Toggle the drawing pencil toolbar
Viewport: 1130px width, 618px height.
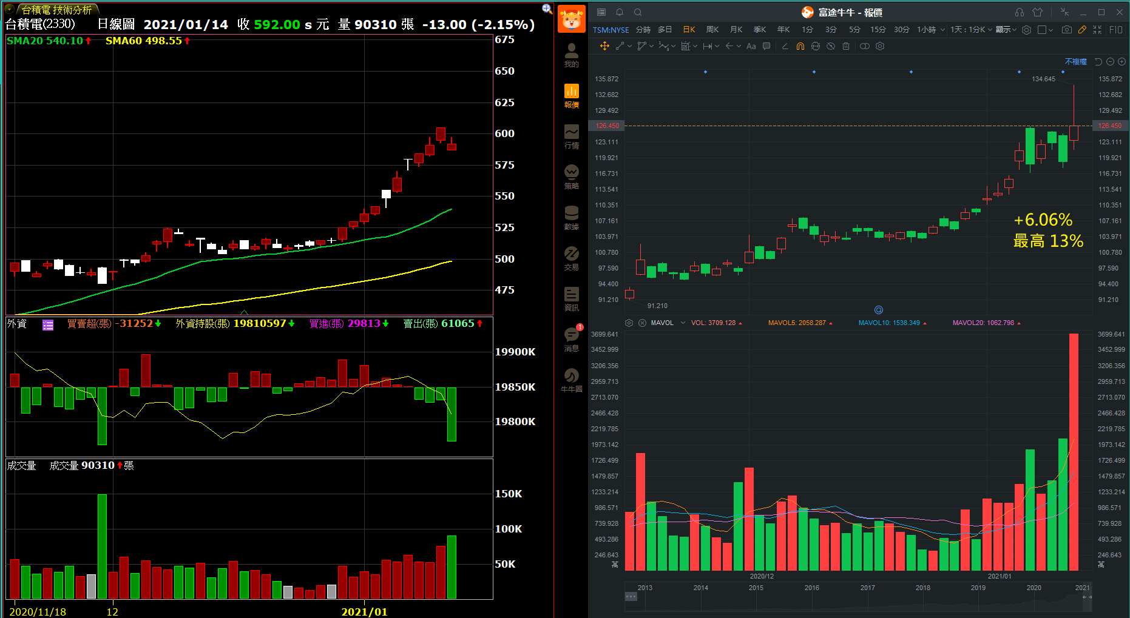(1082, 30)
